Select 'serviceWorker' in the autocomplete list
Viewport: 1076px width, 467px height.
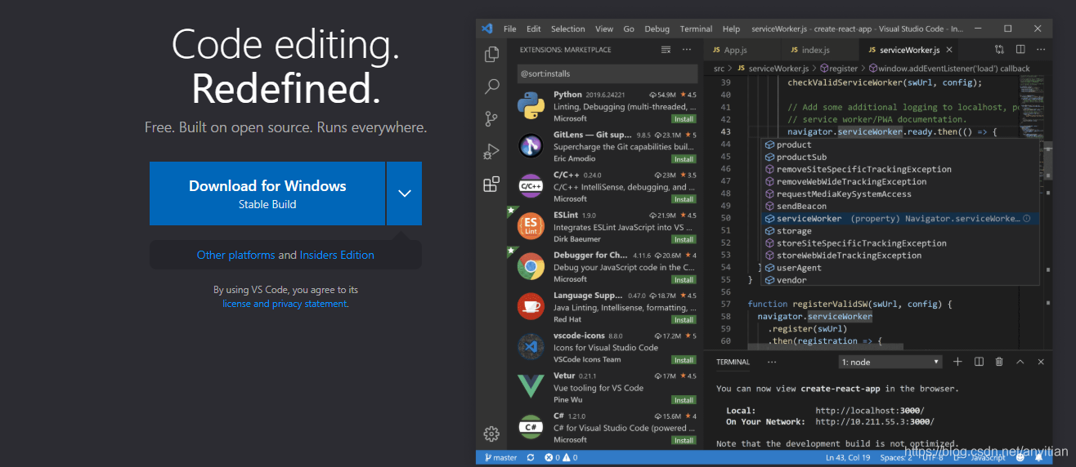click(x=900, y=219)
